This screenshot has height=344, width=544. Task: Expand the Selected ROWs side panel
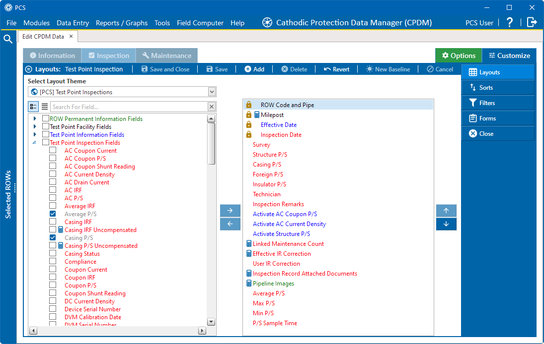point(8,194)
